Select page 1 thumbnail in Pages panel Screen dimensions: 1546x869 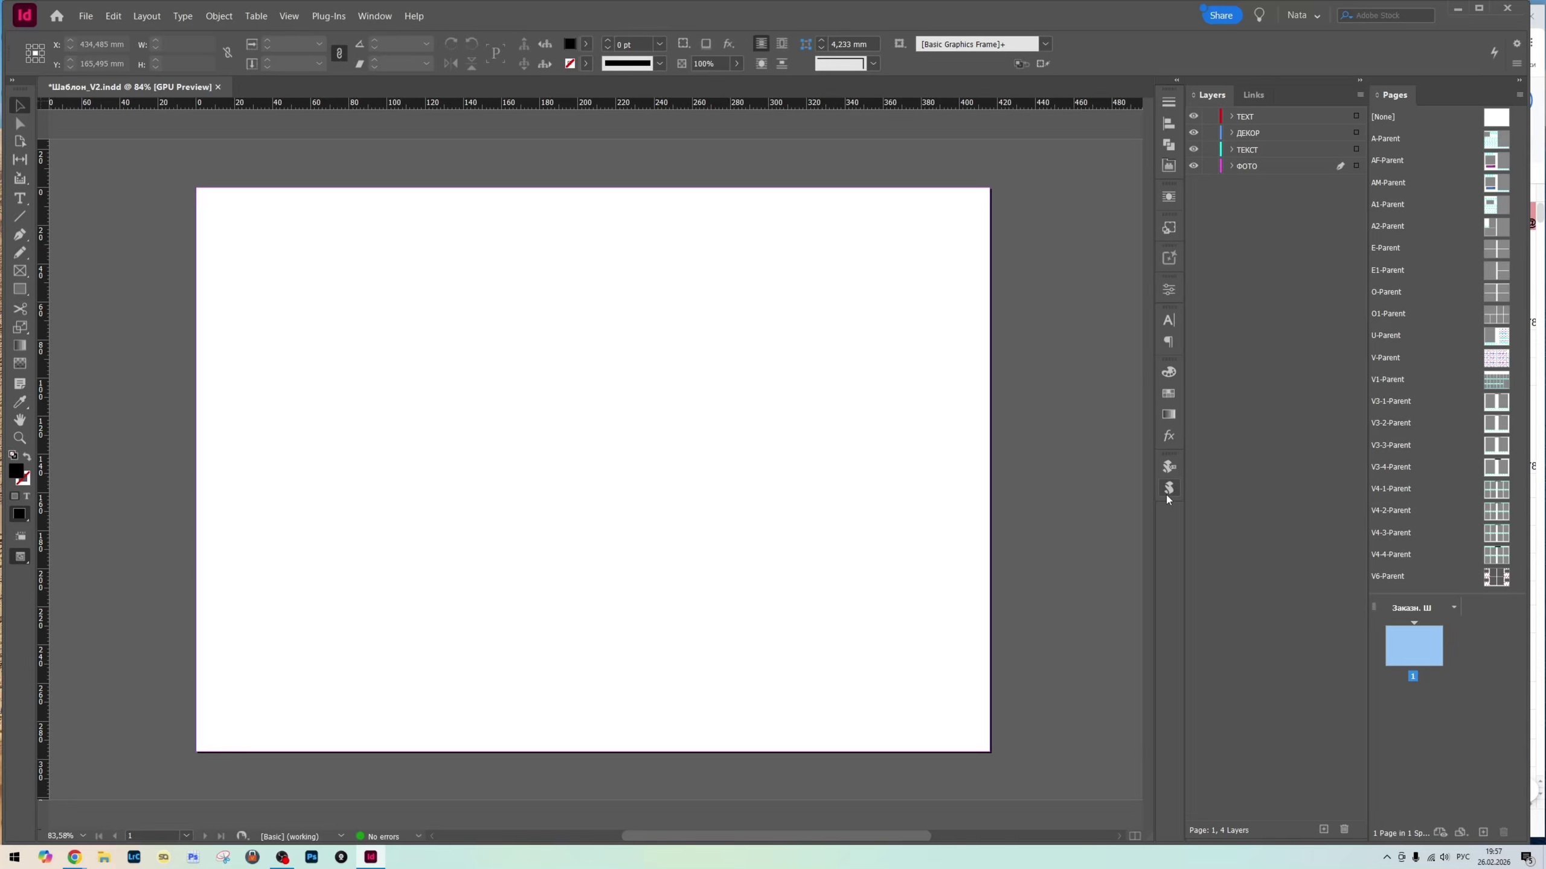click(x=1414, y=646)
